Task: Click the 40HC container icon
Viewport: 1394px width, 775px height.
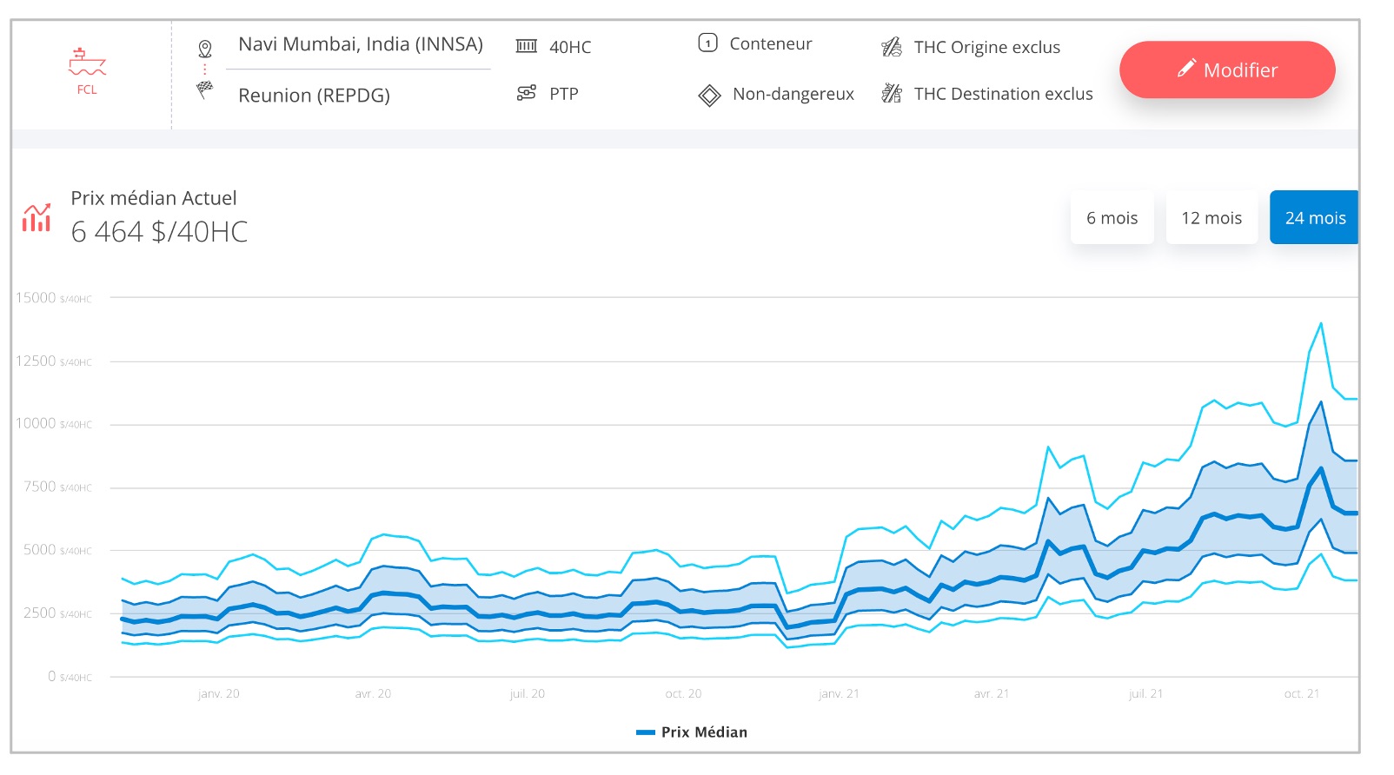Action: click(x=527, y=46)
